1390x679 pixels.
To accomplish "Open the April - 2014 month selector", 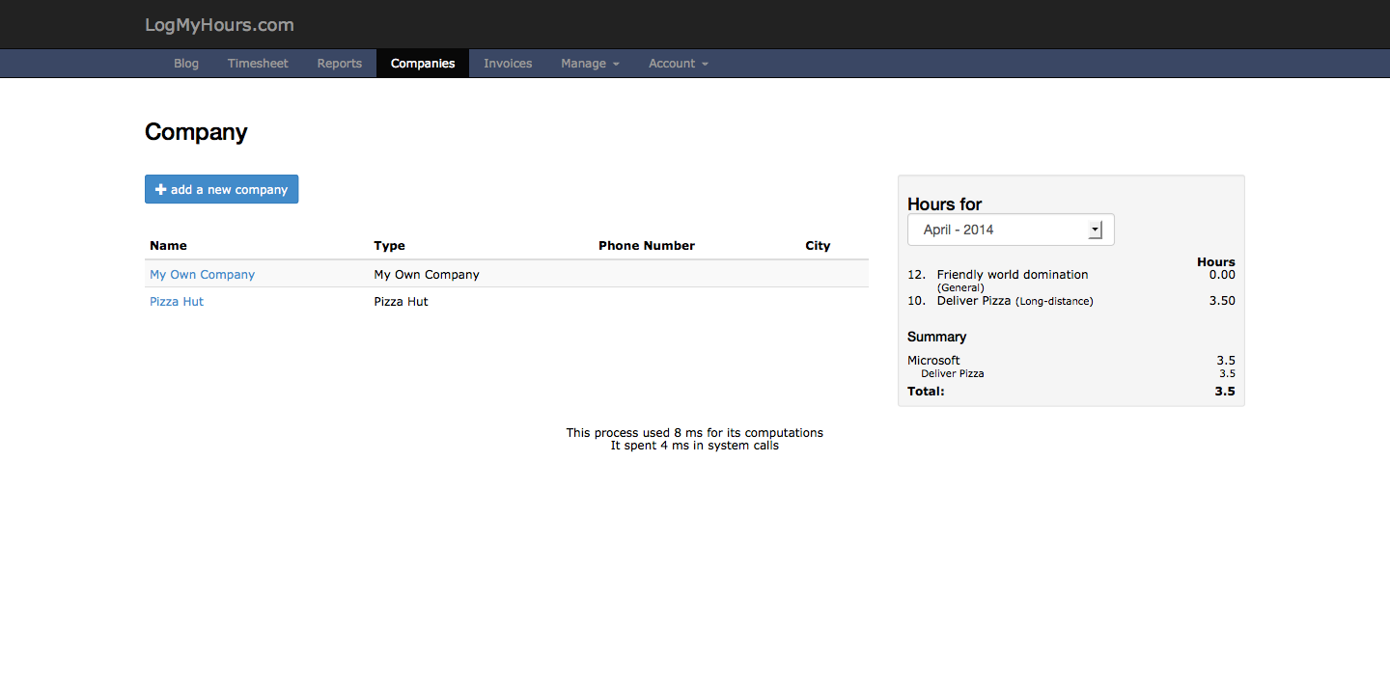I will pyautogui.click(x=1011, y=230).
